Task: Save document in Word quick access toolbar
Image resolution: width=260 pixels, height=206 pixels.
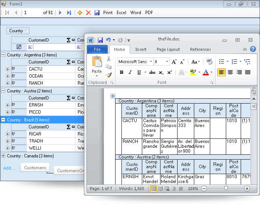Action: click(100, 40)
